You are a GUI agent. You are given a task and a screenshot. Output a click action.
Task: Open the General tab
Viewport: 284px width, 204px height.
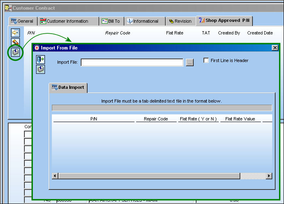23,21
